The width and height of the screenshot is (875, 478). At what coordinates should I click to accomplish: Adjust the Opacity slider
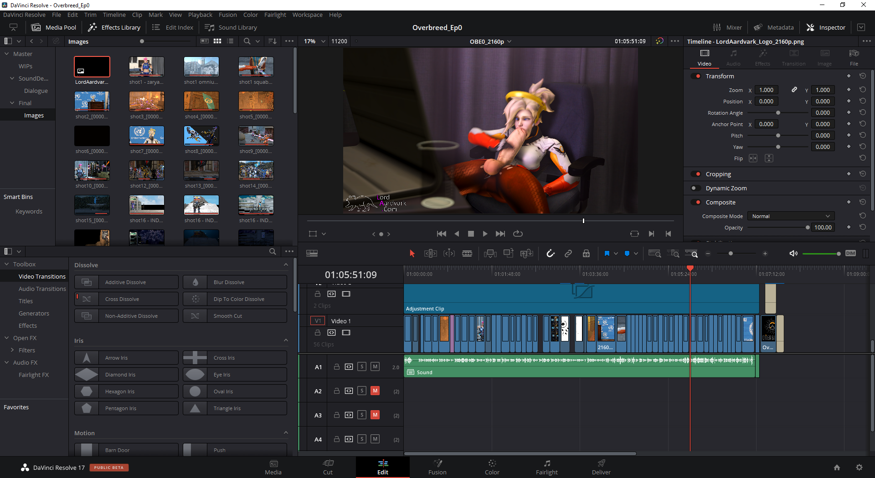click(x=778, y=228)
